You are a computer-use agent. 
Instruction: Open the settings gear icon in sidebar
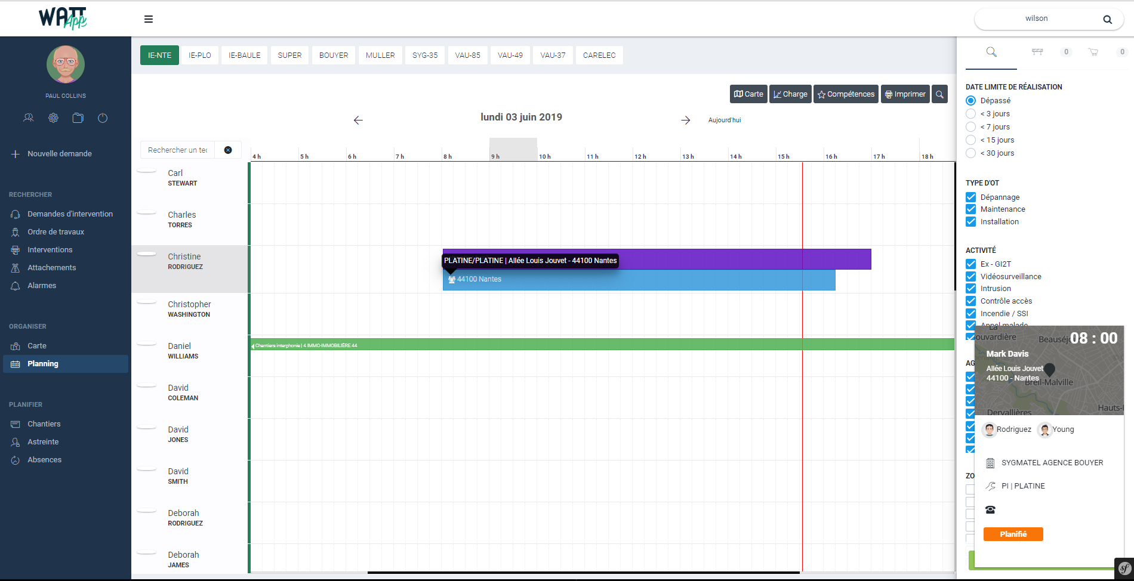54,118
